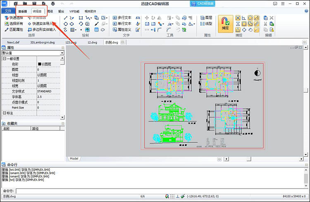The image size is (310, 202).
Task: Open the polyline tool dropdown arrow
Action: point(91,18)
